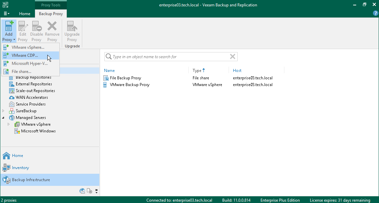The image size is (379, 203).
Task: Click the files settings icon at pane bottom
Action: coord(89,191)
